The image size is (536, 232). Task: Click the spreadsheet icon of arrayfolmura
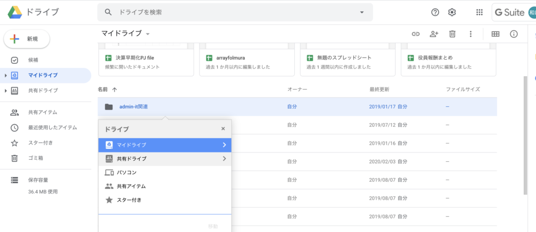pyautogui.click(x=209, y=58)
